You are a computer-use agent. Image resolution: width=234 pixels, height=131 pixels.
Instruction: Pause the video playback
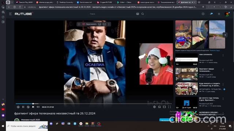tap(23, 107)
